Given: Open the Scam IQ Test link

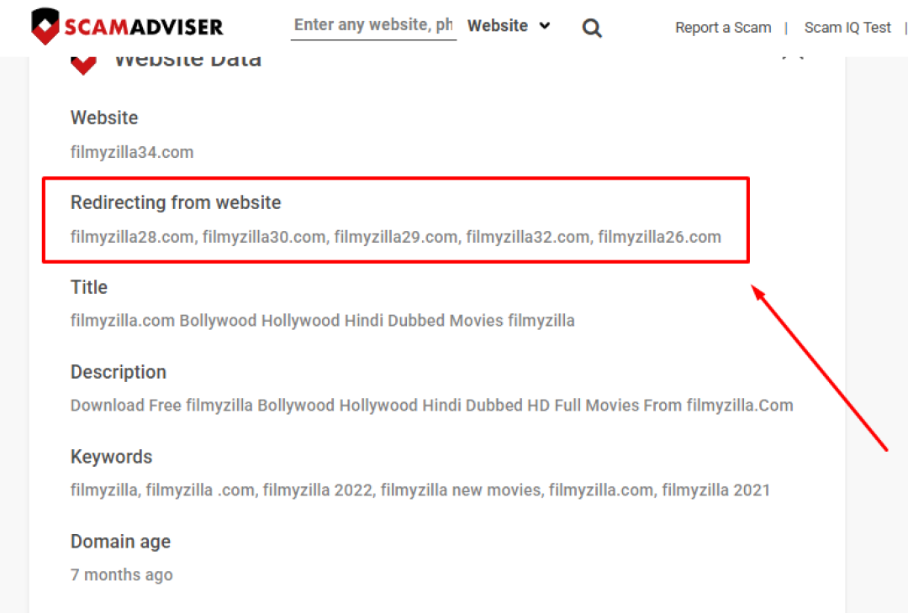Looking at the screenshot, I should pos(847,27).
